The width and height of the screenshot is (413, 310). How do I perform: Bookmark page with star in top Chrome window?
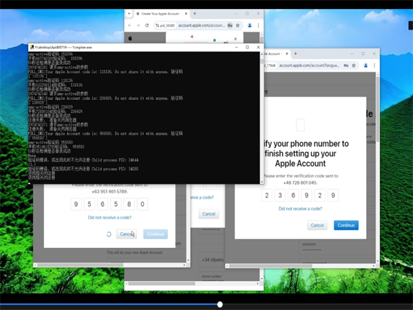click(237, 25)
